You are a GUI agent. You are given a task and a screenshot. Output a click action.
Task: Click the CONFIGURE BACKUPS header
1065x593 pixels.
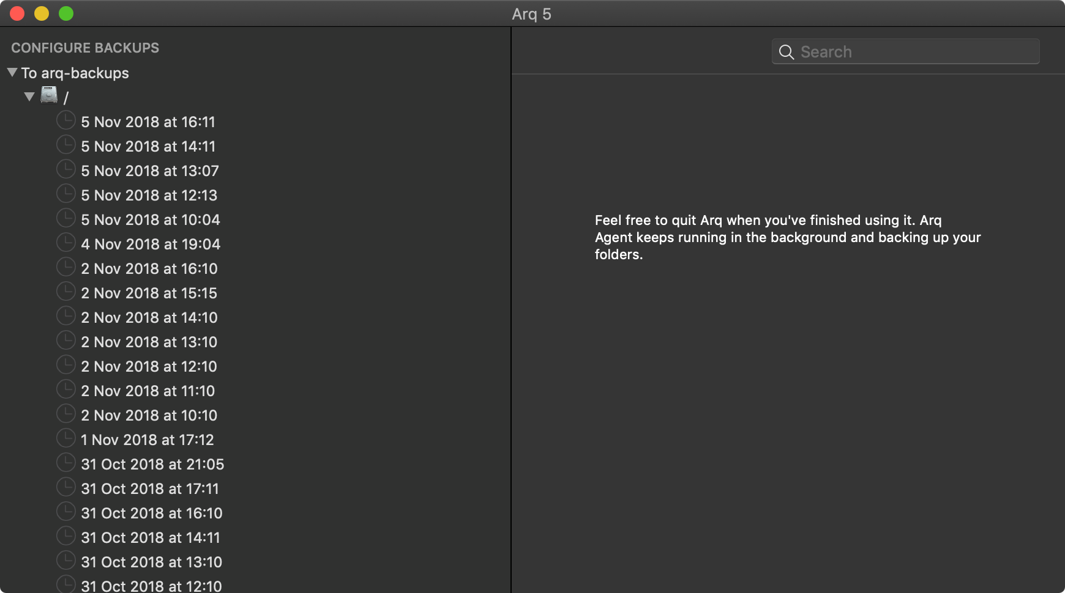pyautogui.click(x=85, y=48)
